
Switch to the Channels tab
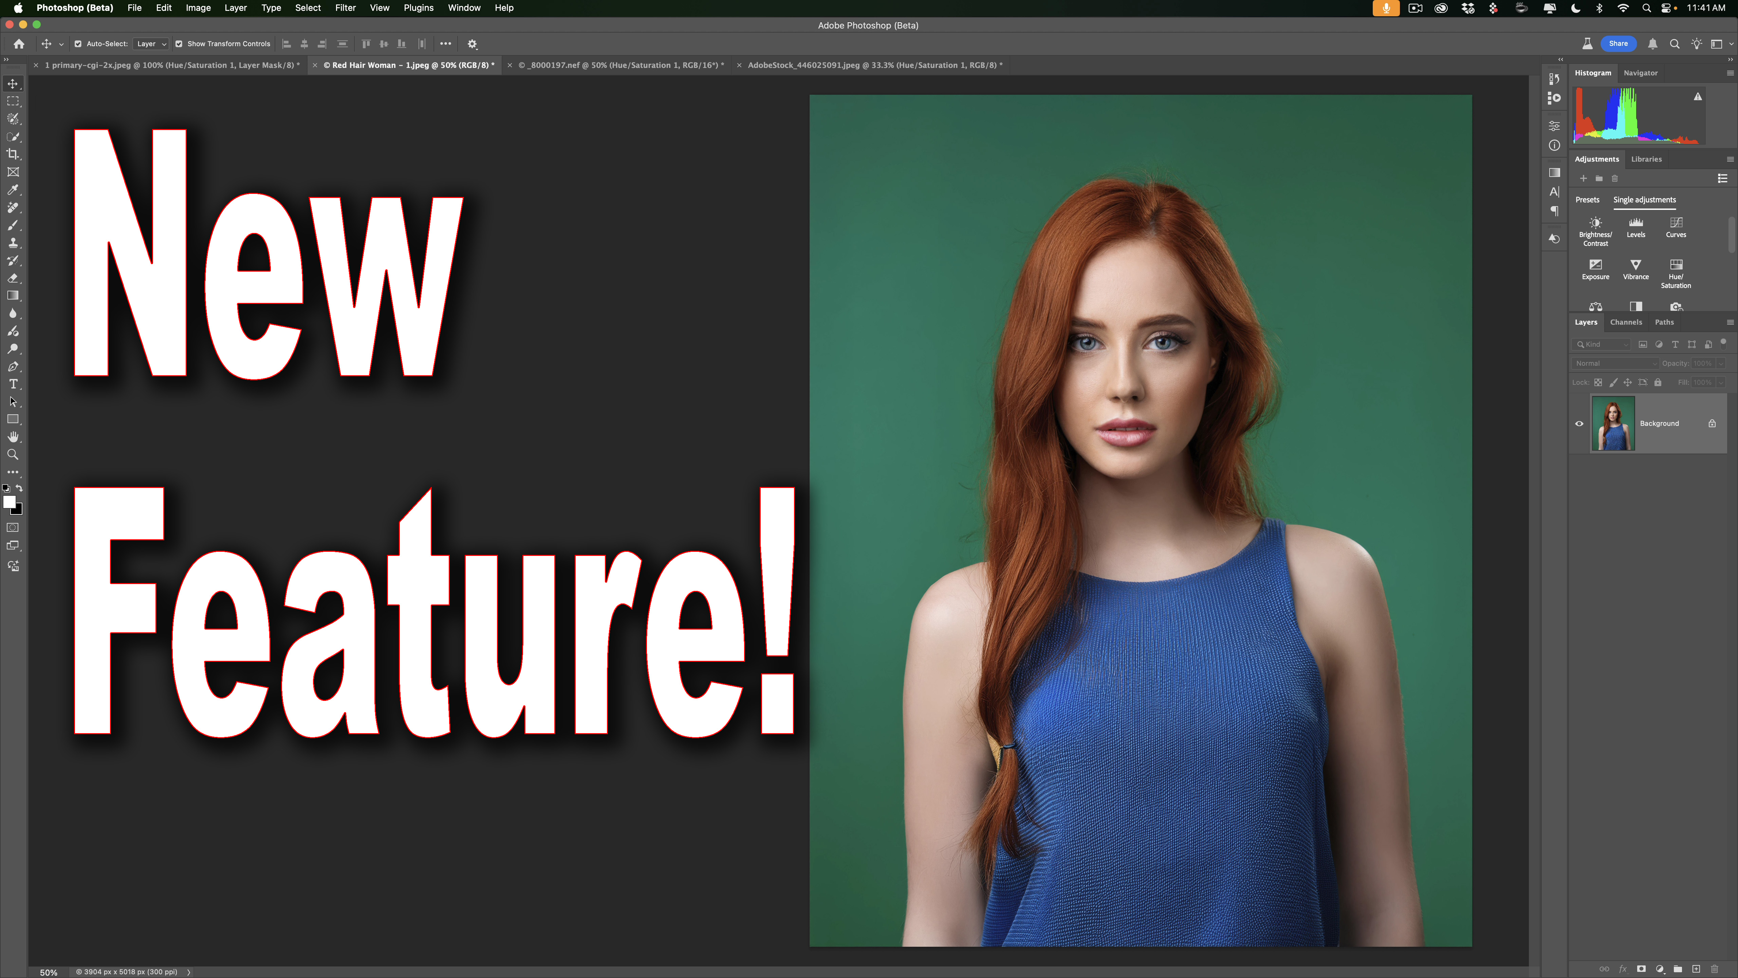(1626, 322)
